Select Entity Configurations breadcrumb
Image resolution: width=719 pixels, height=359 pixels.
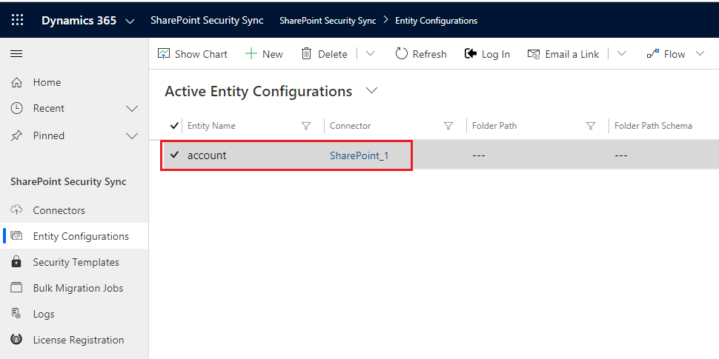(x=436, y=21)
